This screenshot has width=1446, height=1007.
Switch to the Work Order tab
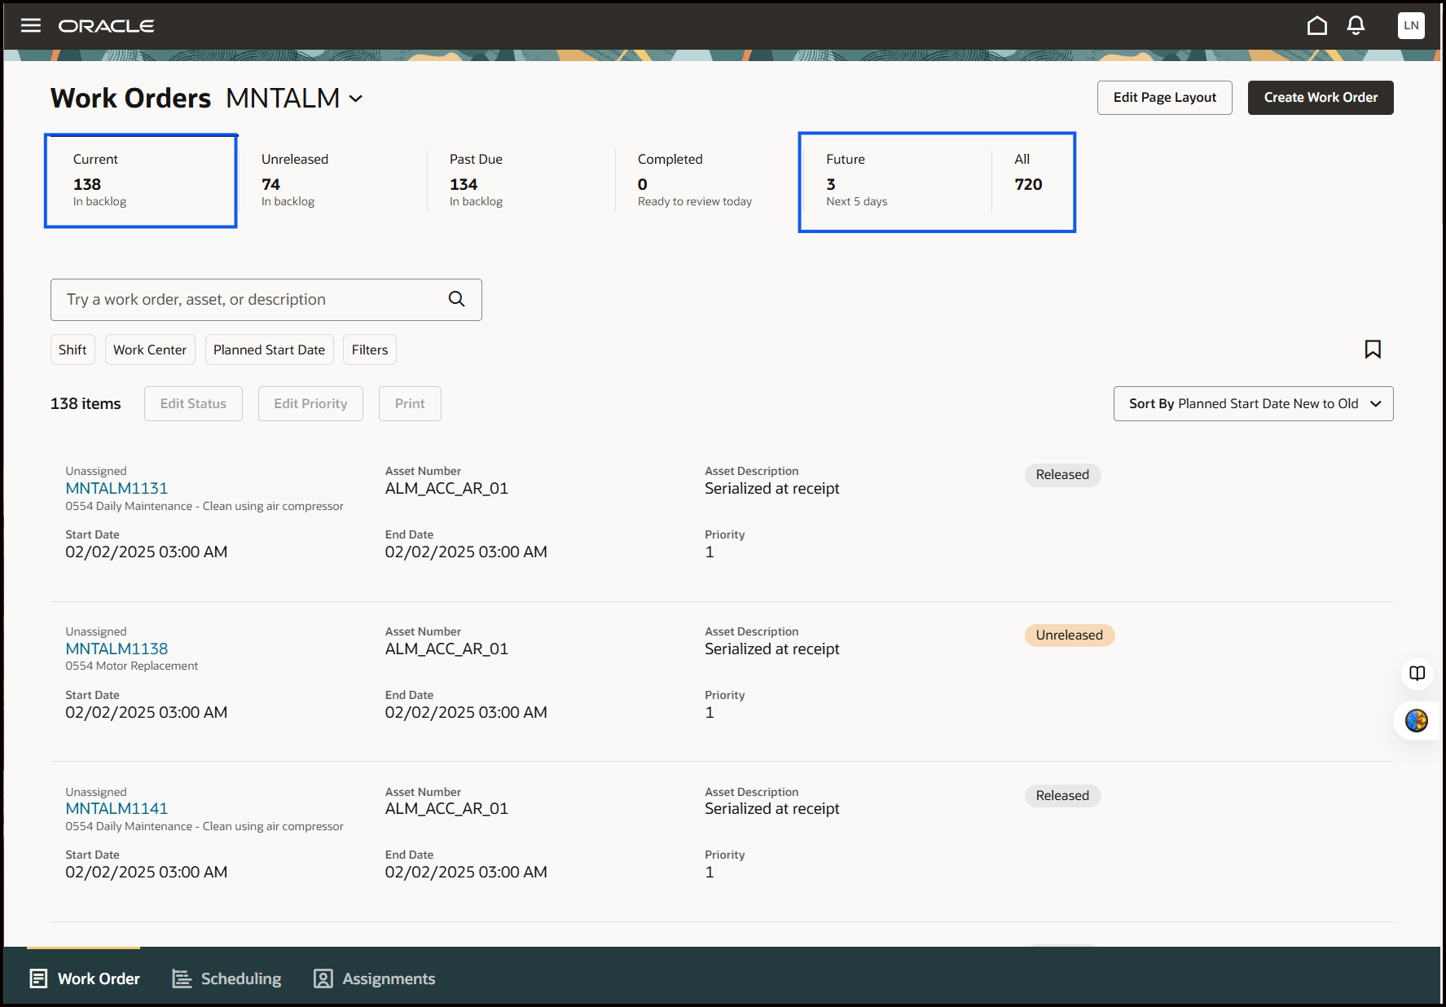tap(84, 978)
